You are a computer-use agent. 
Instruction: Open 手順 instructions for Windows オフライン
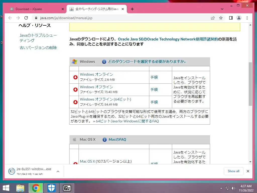(x=154, y=90)
